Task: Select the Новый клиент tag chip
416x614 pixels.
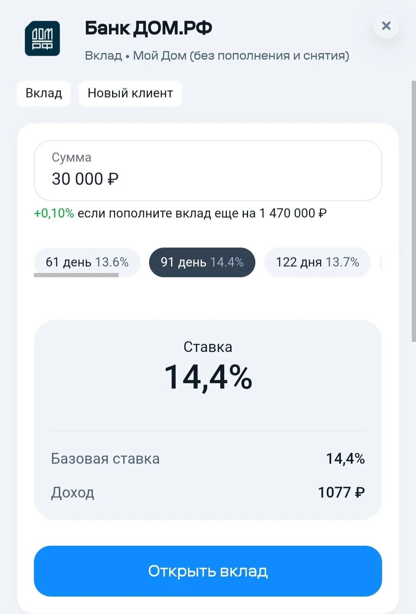Action: (x=130, y=93)
